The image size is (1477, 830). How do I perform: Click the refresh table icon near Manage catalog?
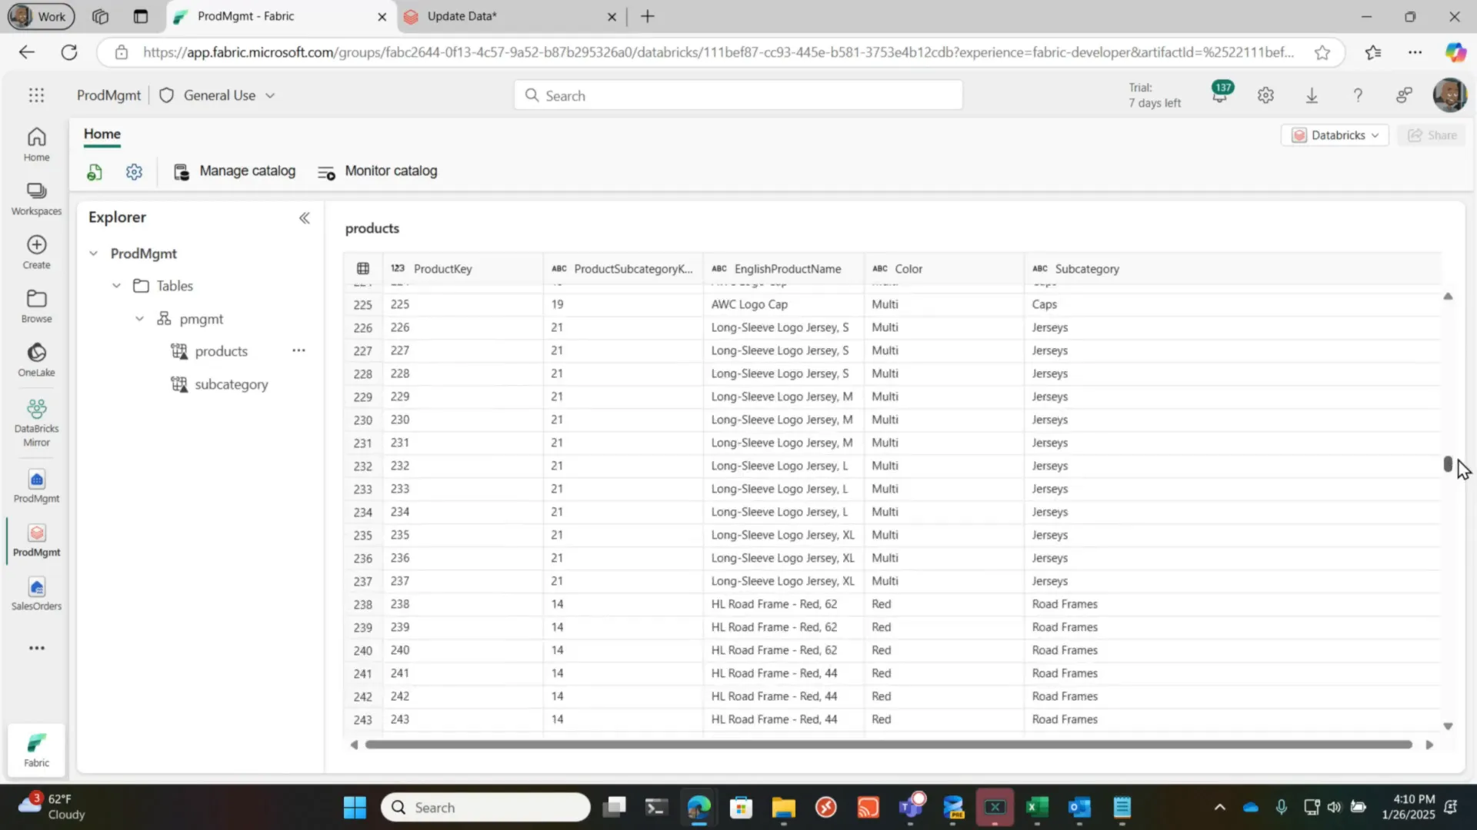tap(94, 171)
